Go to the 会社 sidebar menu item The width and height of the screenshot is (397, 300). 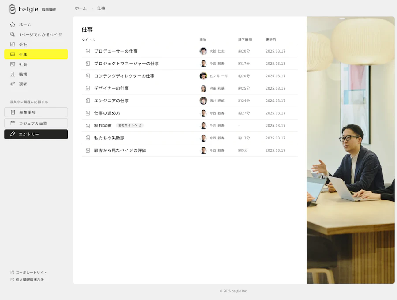(x=36, y=44)
